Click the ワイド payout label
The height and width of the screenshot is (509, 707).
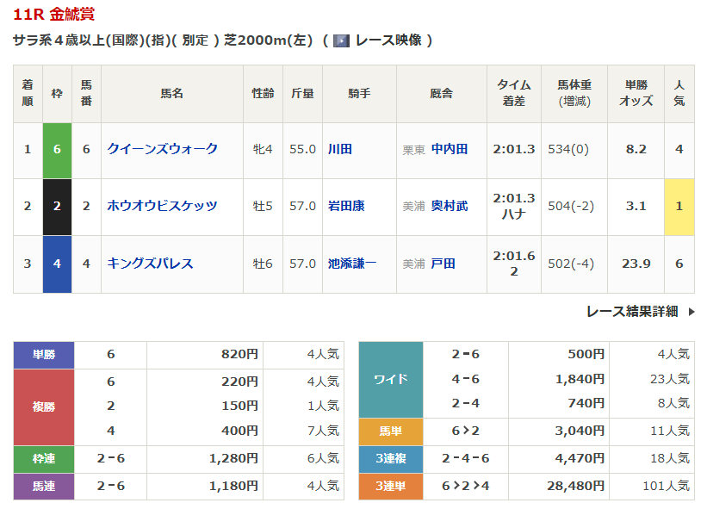pyautogui.click(x=391, y=380)
